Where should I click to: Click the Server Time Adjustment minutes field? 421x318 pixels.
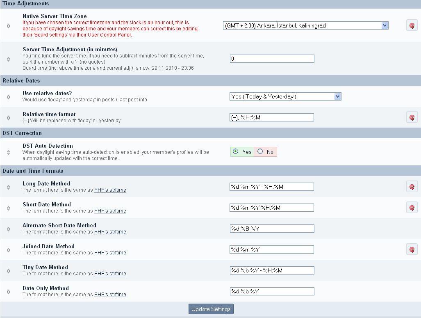pyautogui.click(x=272, y=59)
